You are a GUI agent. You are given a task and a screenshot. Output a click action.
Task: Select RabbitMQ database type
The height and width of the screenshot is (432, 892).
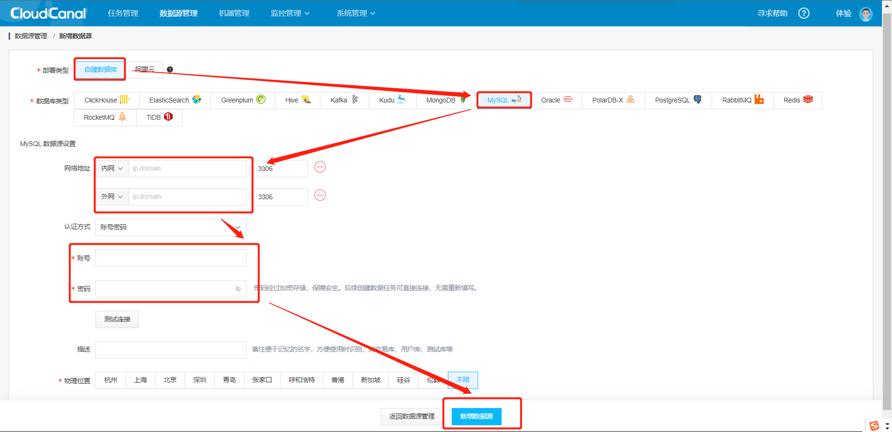(743, 100)
